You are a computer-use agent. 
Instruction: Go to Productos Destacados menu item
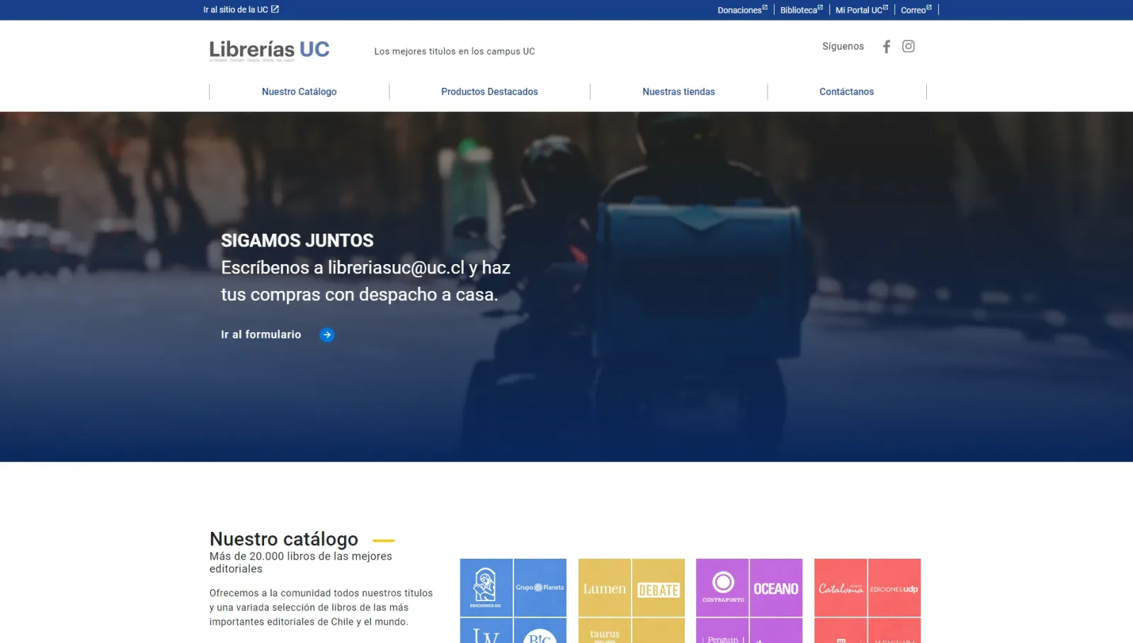tap(489, 91)
